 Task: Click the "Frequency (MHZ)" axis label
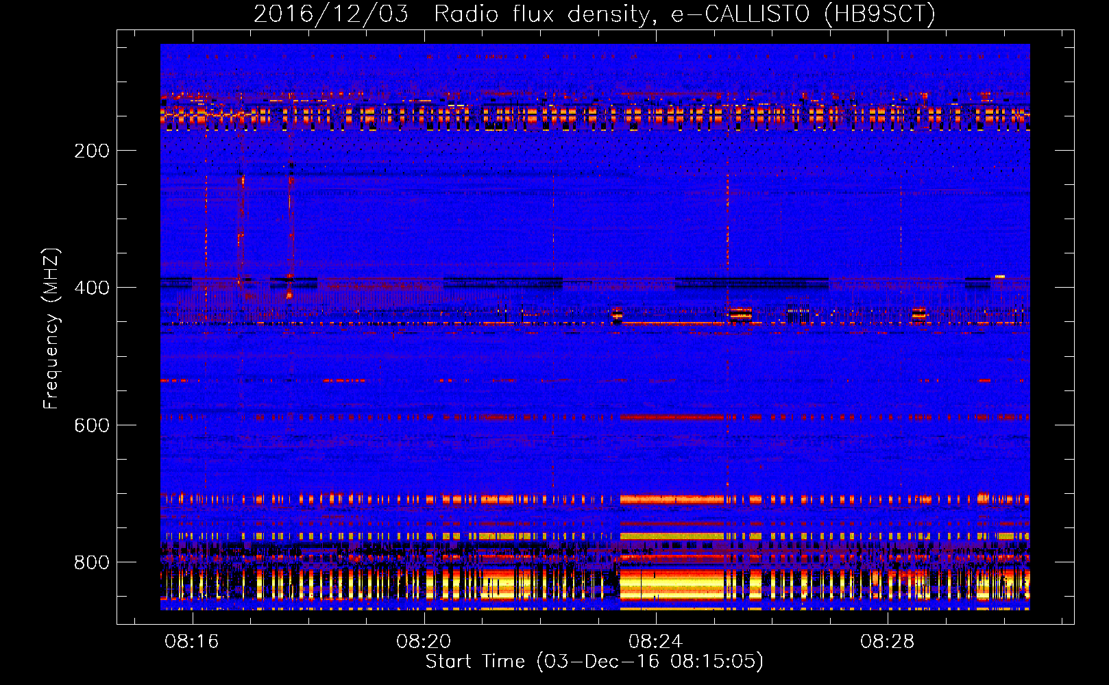(x=51, y=328)
